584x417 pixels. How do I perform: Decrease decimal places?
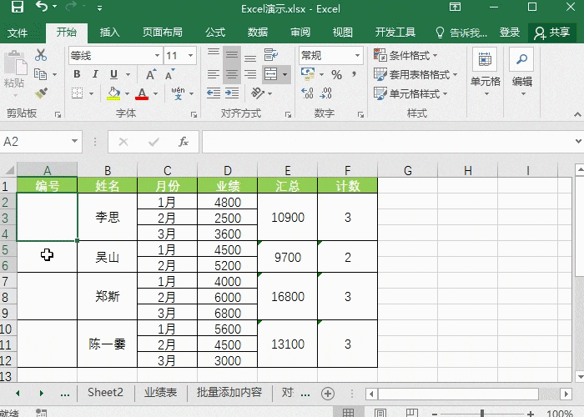tap(326, 93)
